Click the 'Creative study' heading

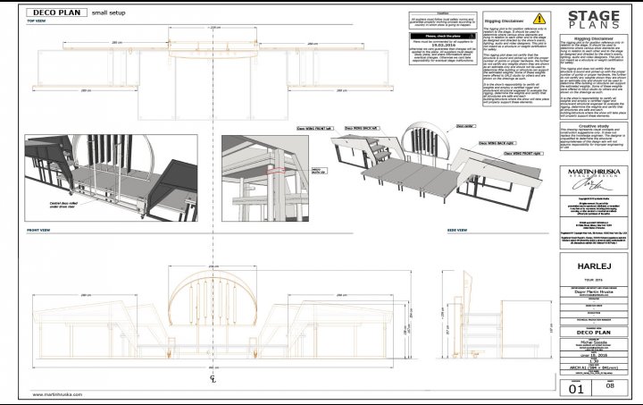pyautogui.click(x=593, y=126)
